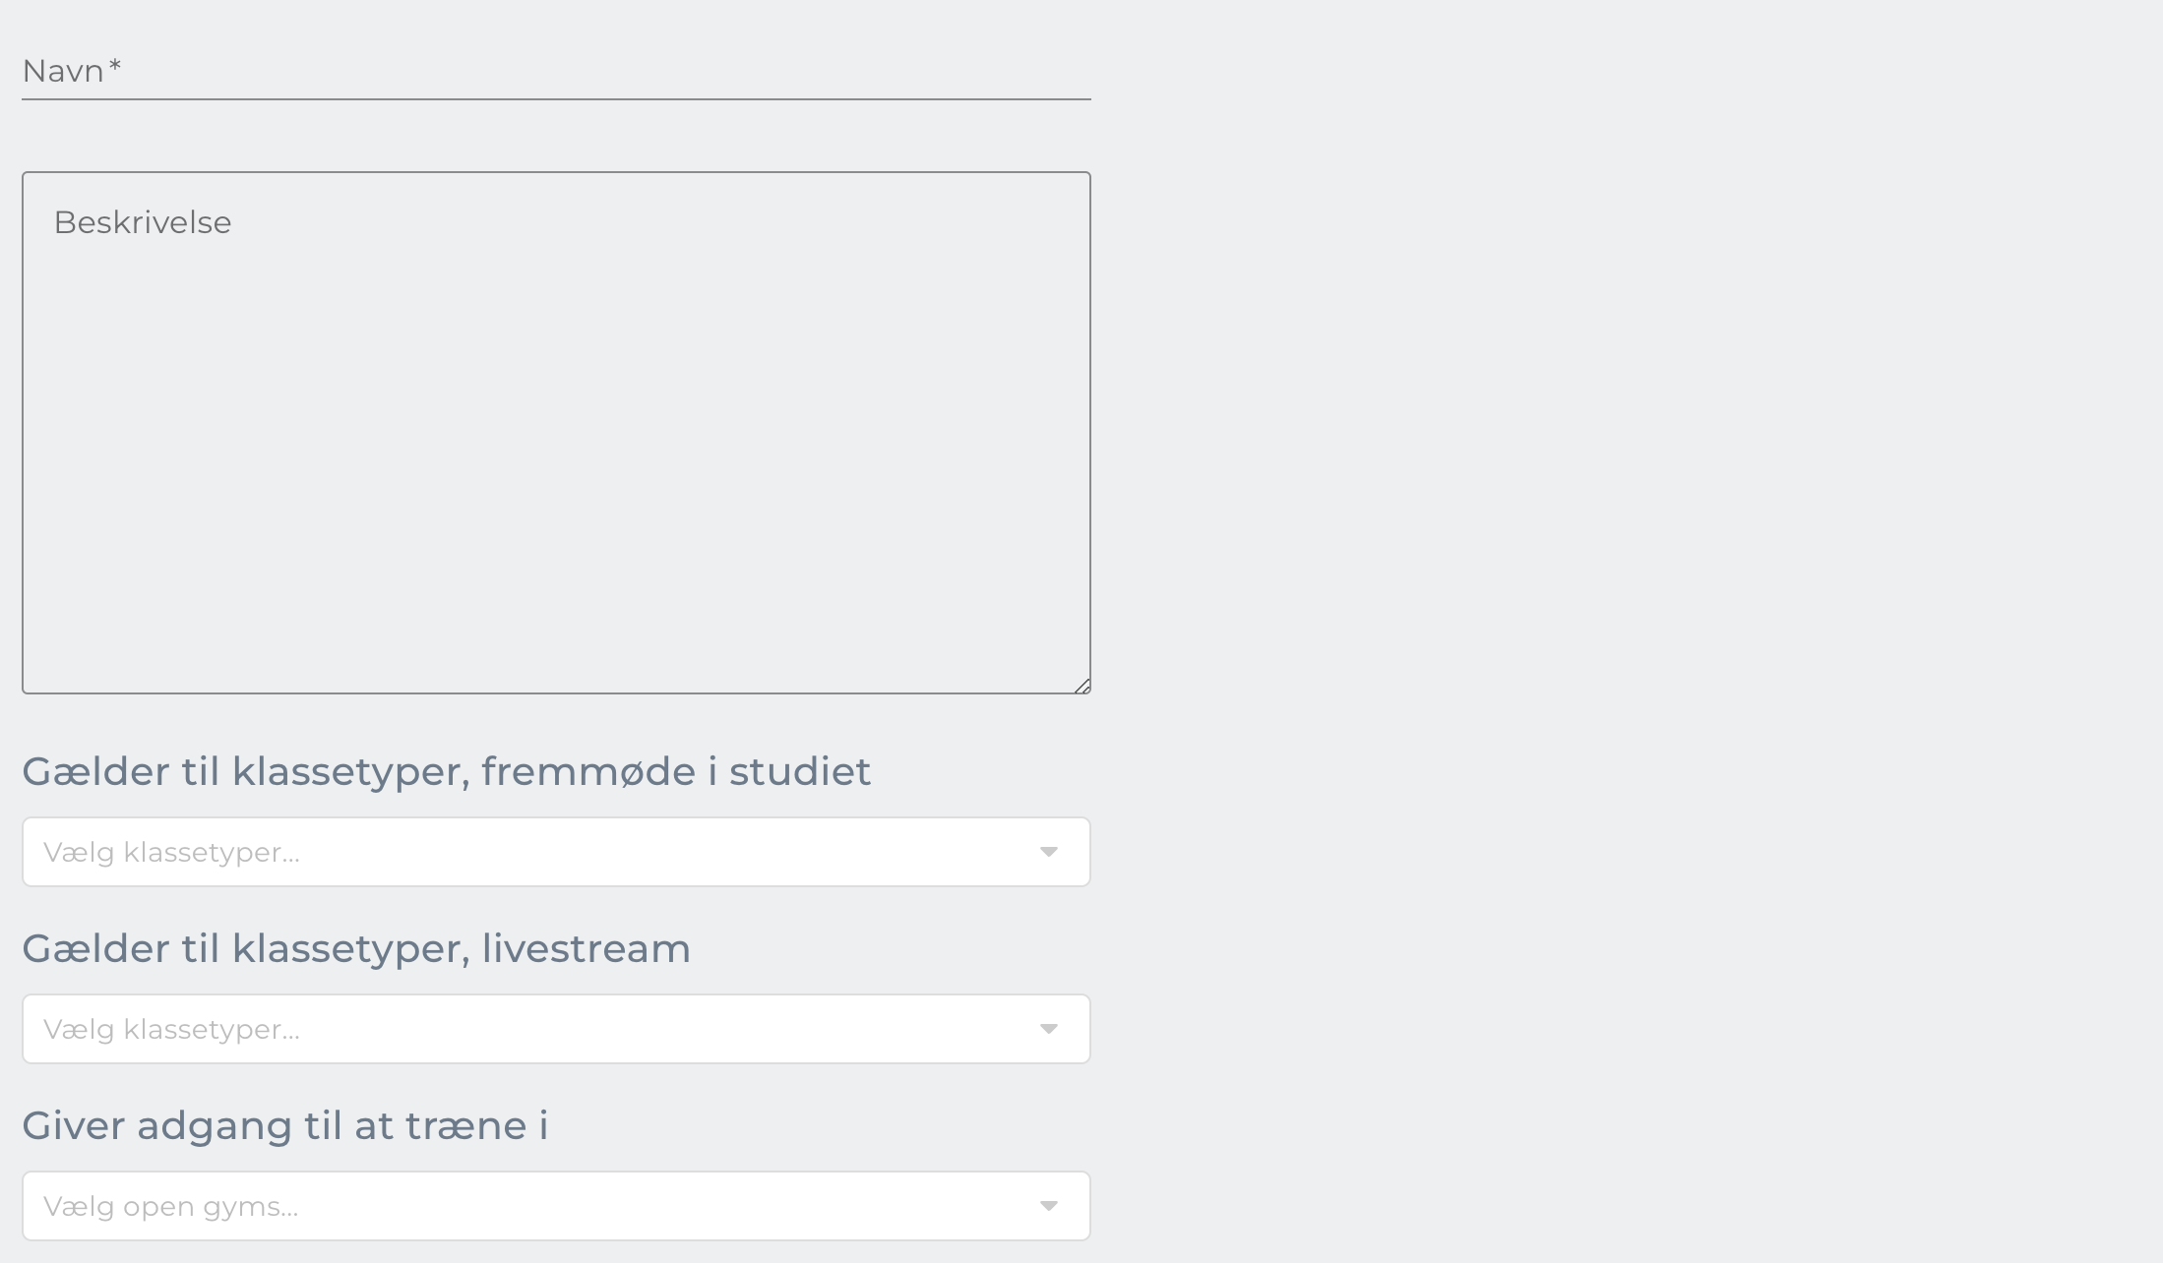
Task: Click placeholder text in the livestream klassetyper selector
Action: point(172,1030)
